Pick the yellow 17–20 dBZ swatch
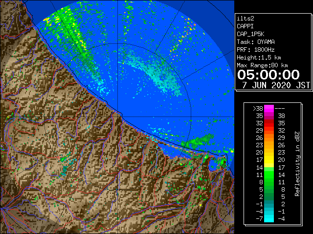The height and width of the screenshot is (234, 313). pyautogui.click(x=269, y=160)
